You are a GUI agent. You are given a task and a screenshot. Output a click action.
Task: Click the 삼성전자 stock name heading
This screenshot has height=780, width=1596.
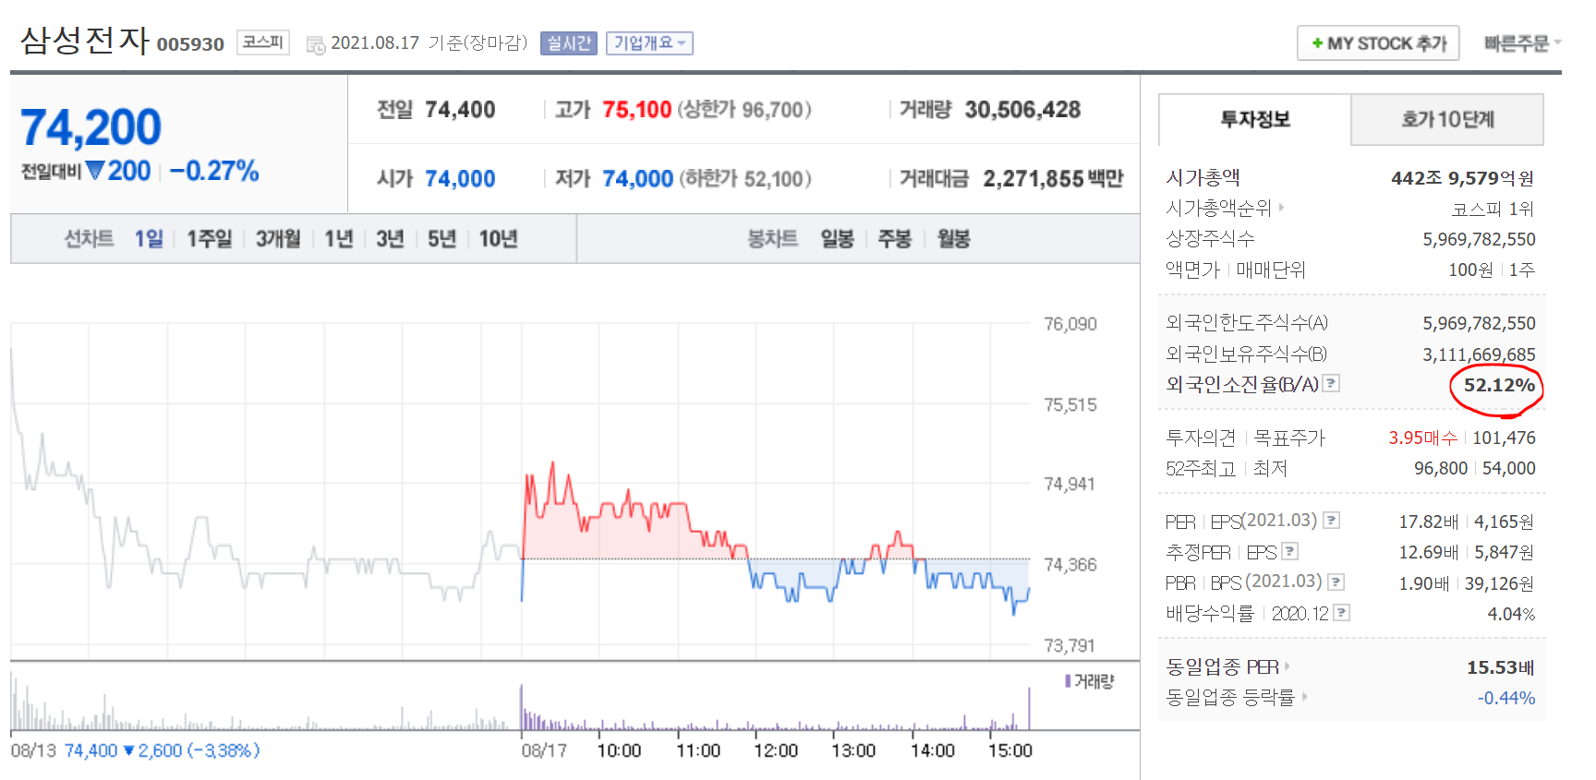85,41
